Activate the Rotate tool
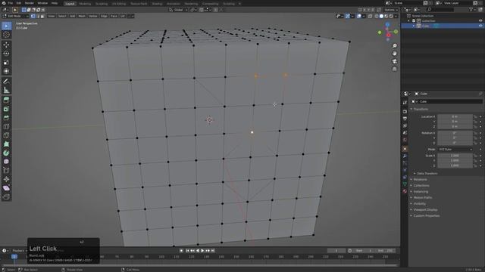 6,54
